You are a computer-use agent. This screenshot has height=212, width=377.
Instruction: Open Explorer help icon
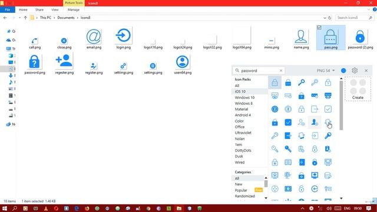(375, 9)
